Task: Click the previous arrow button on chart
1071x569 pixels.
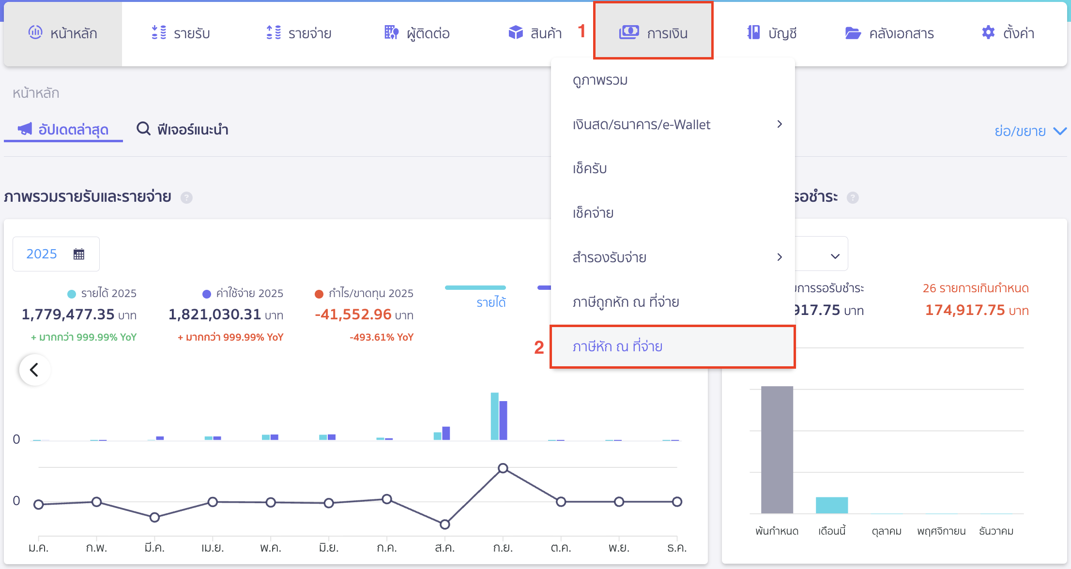Action: 34,370
